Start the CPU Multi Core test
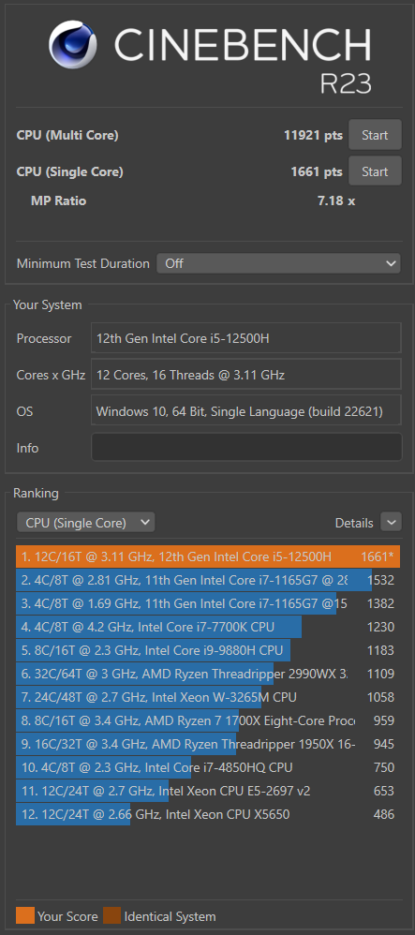This screenshot has width=415, height=935. 375,135
